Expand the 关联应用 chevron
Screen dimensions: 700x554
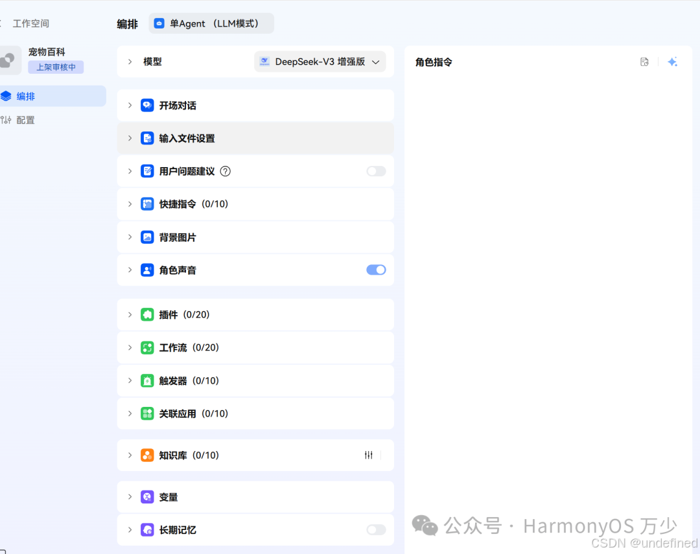point(130,413)
